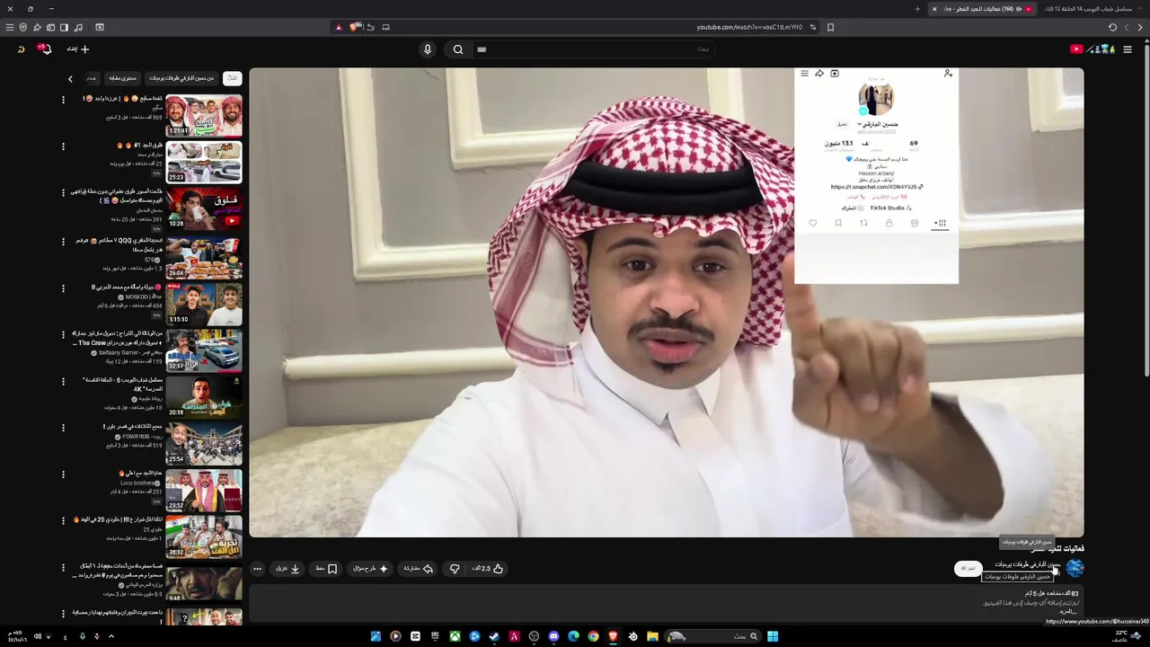The image size is (1150, 647).
Task: Select the chip from the video's channel
Action: 181,78
